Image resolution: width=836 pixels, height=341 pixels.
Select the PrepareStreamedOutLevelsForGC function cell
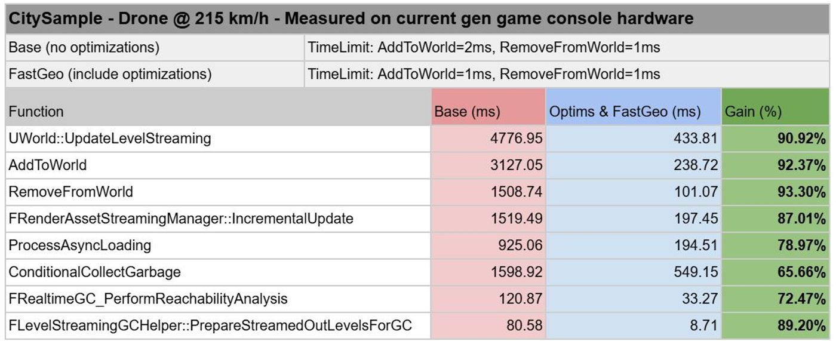point(218,326)
